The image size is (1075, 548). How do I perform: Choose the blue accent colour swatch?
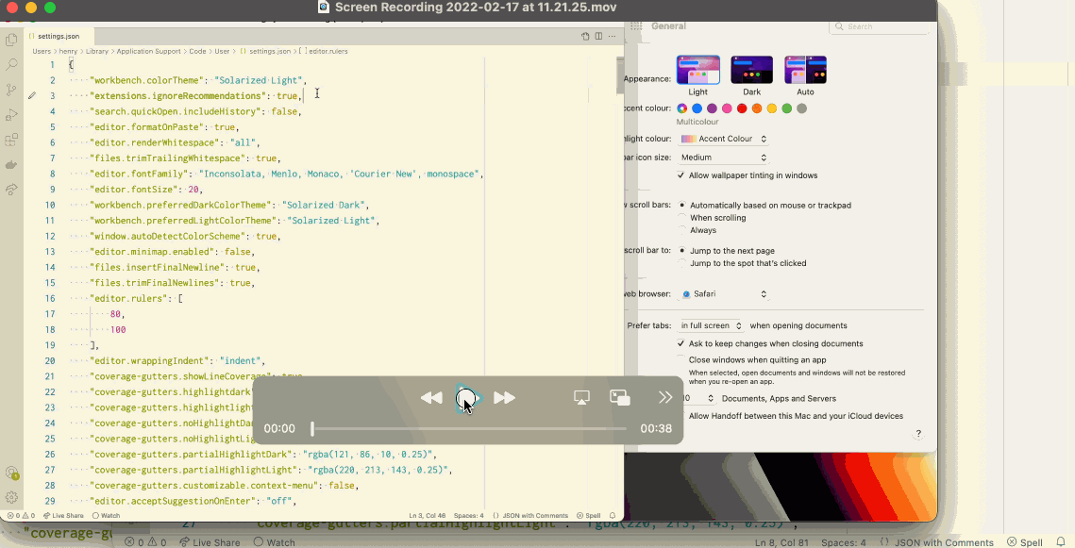click(697, 108)
